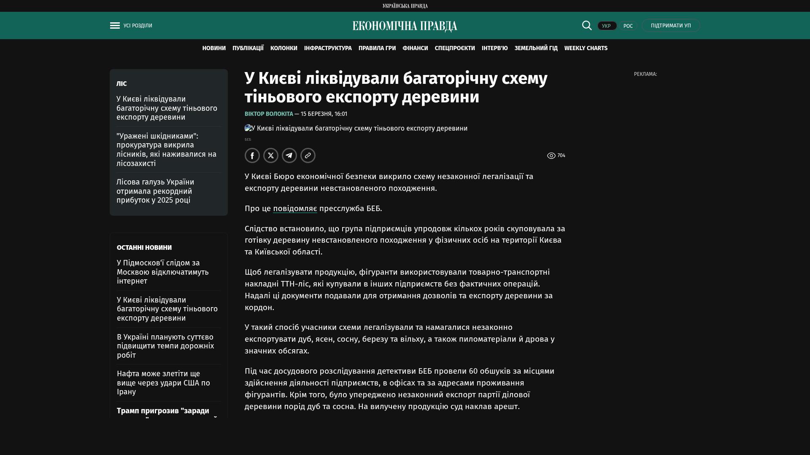Open news about Підмосков'ї internet shutdown
Viewport: 810px width, 455px height.
tap(162, 272)
